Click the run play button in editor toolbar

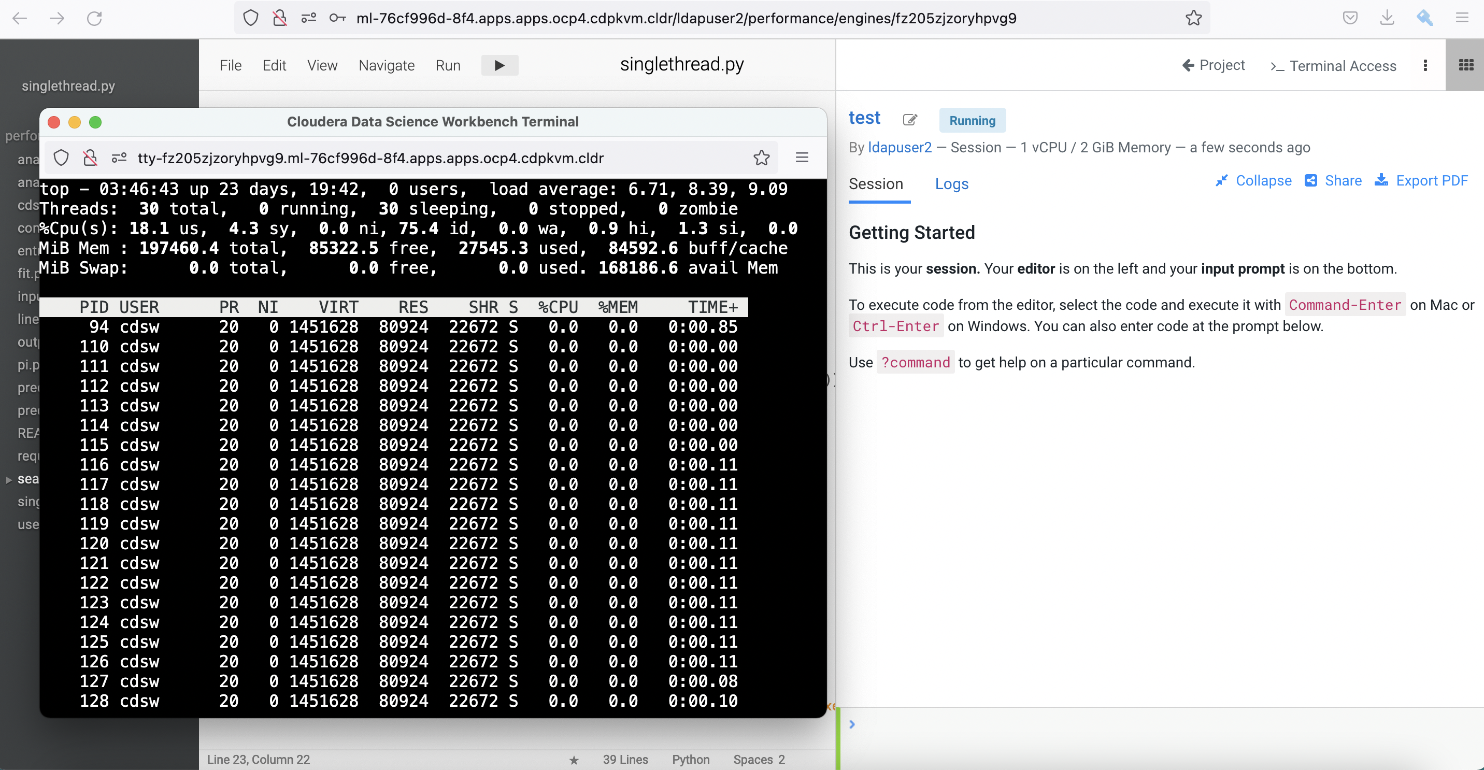coord(500,65)
